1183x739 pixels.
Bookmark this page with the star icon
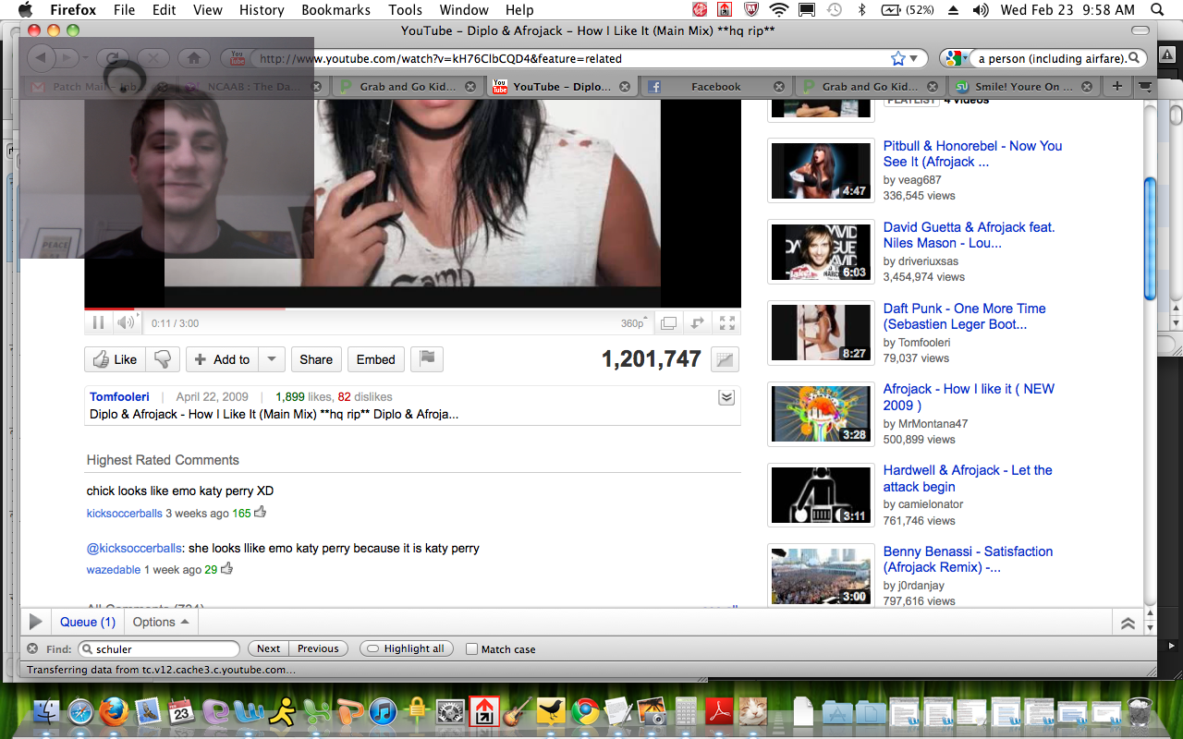pos(897,58)
